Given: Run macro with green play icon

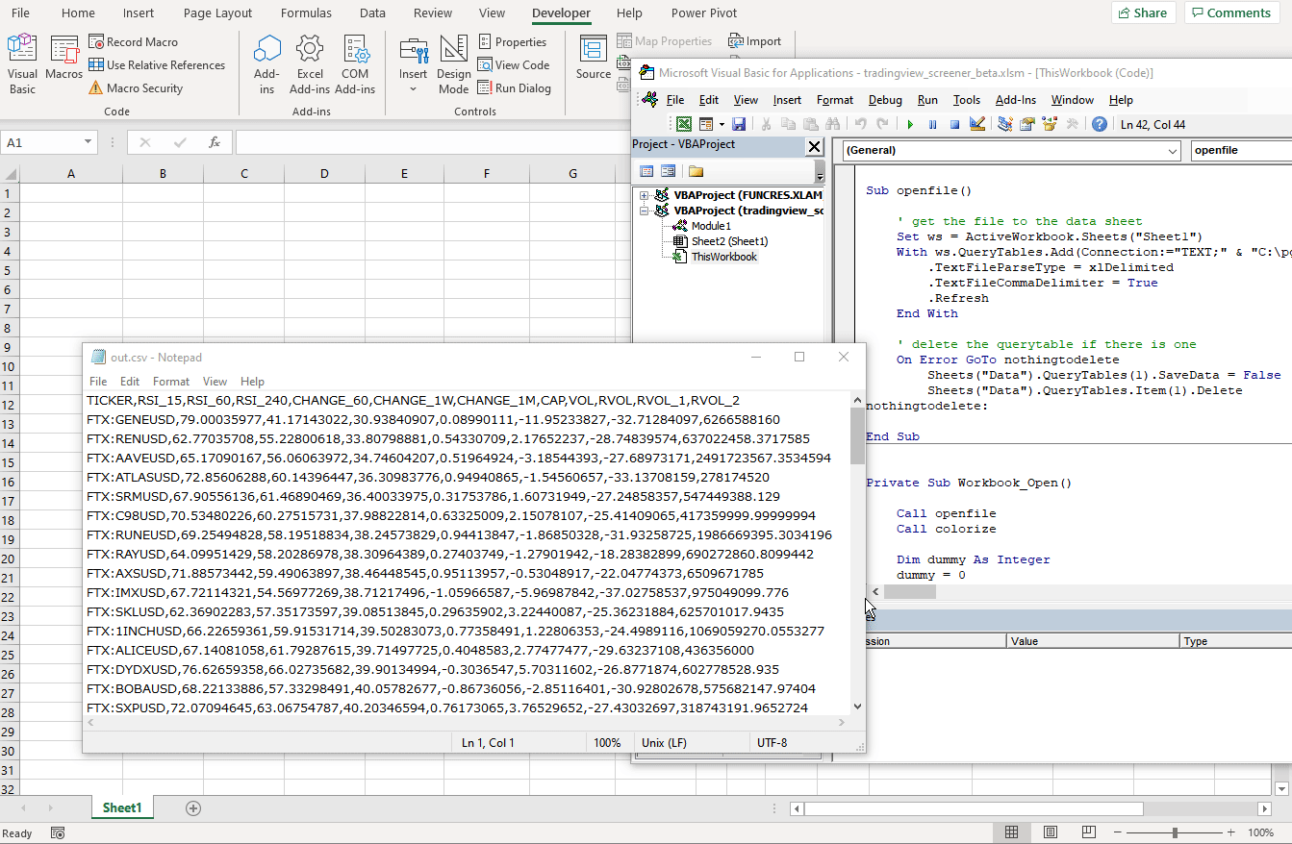Looking at the screenshot, I should click(909, 124).
